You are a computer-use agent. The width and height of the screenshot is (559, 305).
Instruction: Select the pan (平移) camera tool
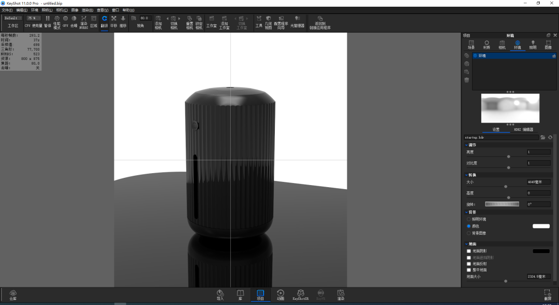coord(114,21)
